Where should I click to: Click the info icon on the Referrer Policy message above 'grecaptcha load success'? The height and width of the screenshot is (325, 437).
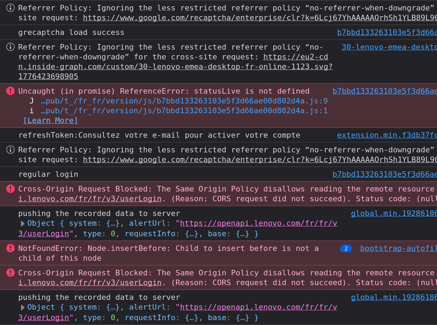10,8
